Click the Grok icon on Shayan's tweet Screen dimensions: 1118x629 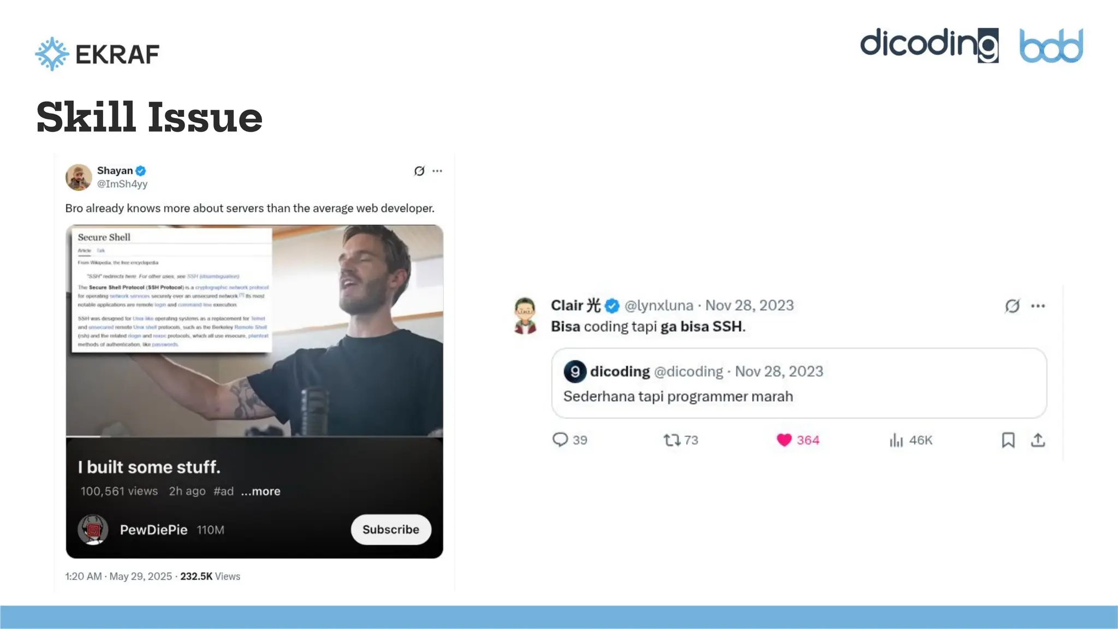coord(419,171)
